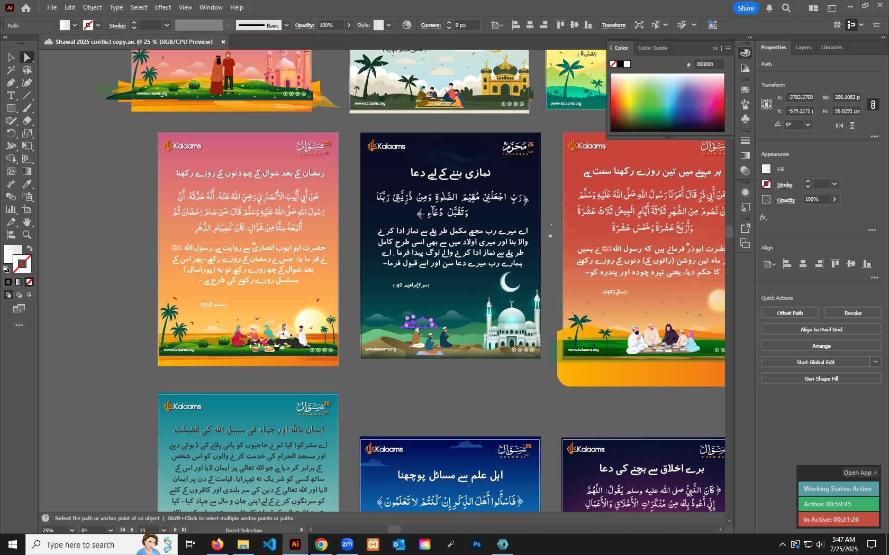Switch to the Color Guide tab
Viewport: 889px width, 555px height.
click(x=652, y=48)
